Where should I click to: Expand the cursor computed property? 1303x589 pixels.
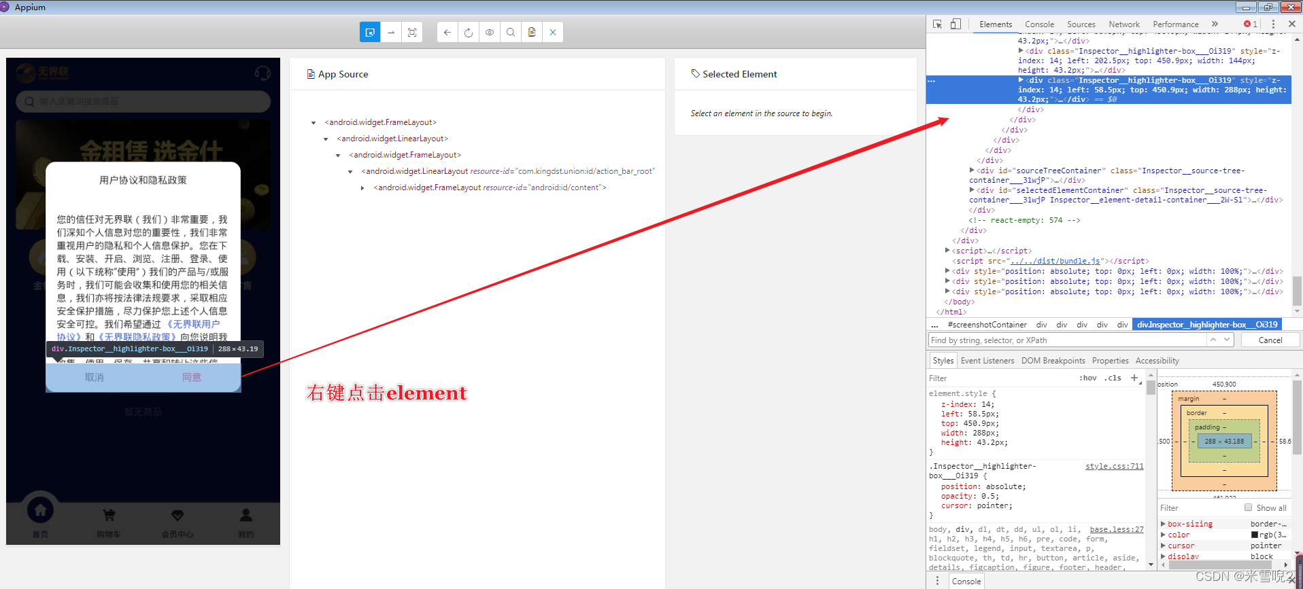click(x=1163, y=546)
